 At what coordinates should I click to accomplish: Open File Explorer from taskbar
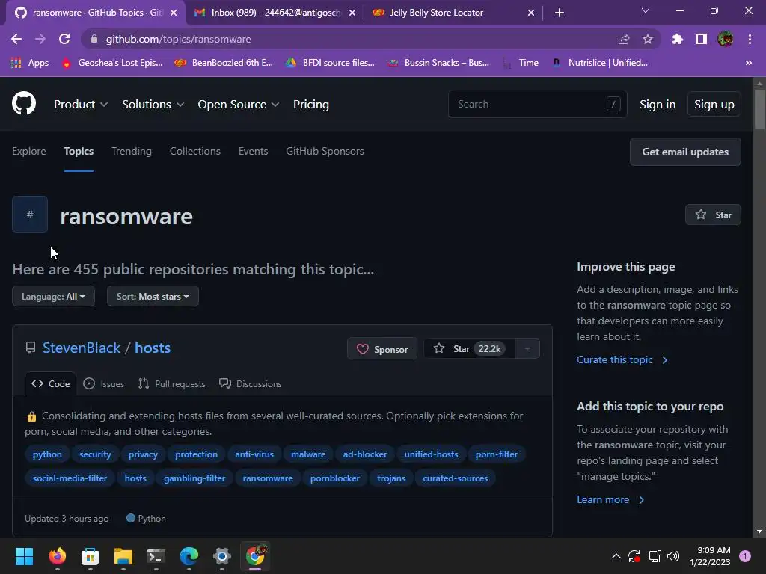[123, 556]
